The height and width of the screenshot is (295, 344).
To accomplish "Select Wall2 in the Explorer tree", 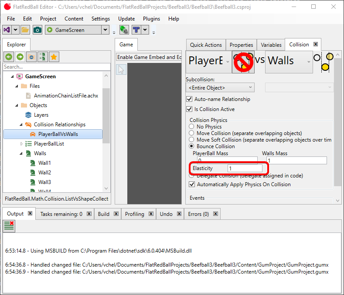I will (44, 173).
